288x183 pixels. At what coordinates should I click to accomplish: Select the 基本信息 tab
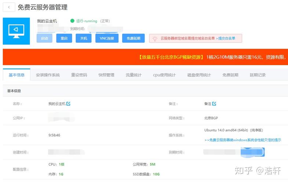point(17,75)
